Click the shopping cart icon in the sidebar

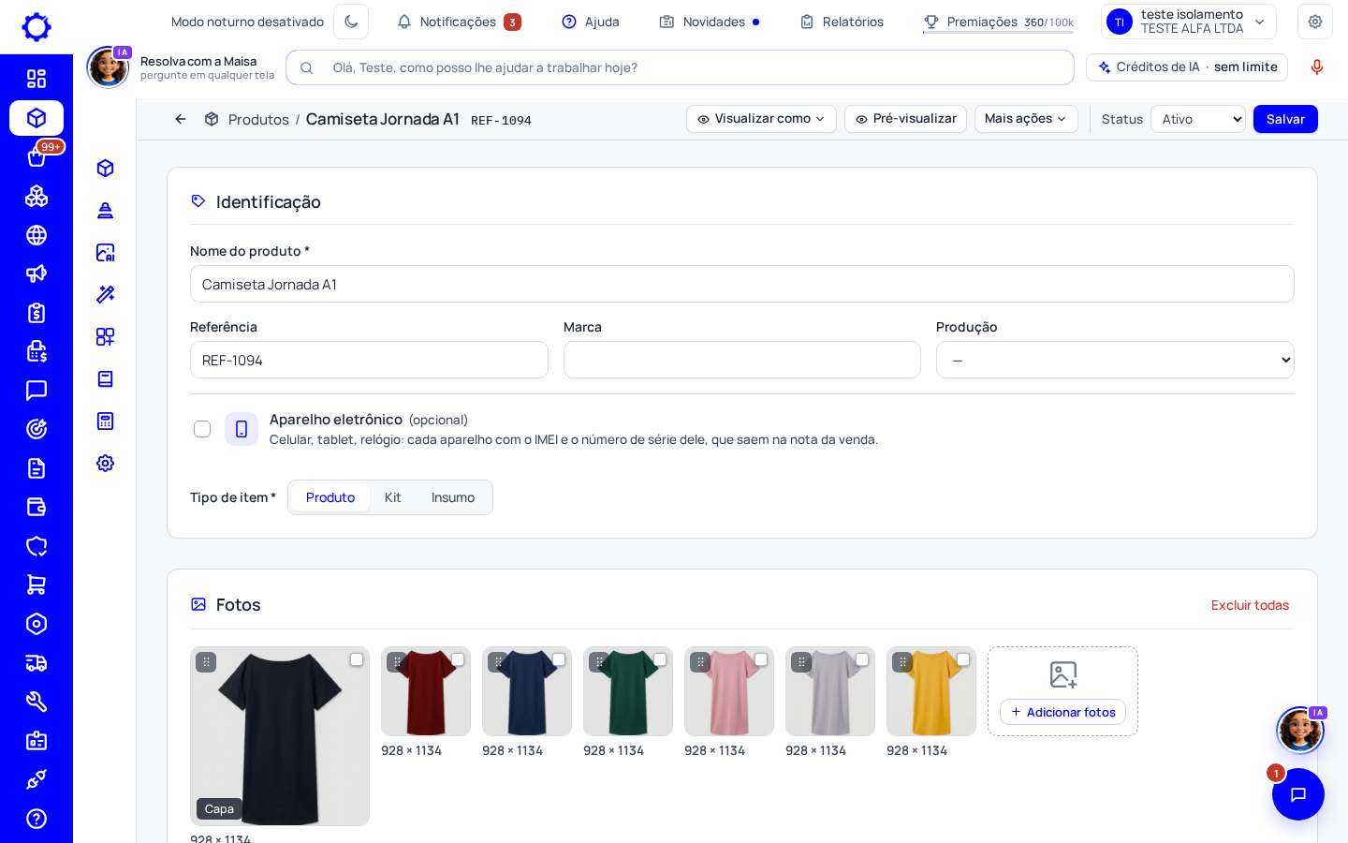[37, 584]
